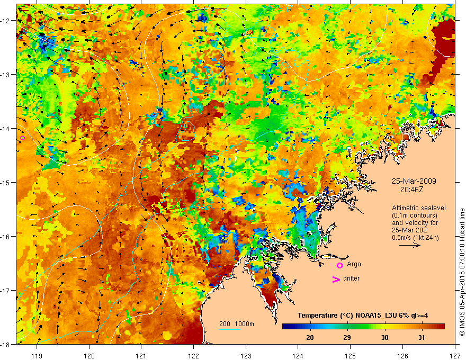Click the '(0.1m contours)' caption line
The width and height of the screenshot is (466, 360).
coord(415,215)
